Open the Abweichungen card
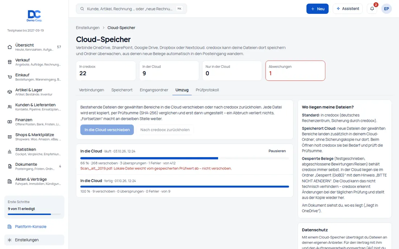The height and width of the screenshot is (249, 399). tap(295, 71)
